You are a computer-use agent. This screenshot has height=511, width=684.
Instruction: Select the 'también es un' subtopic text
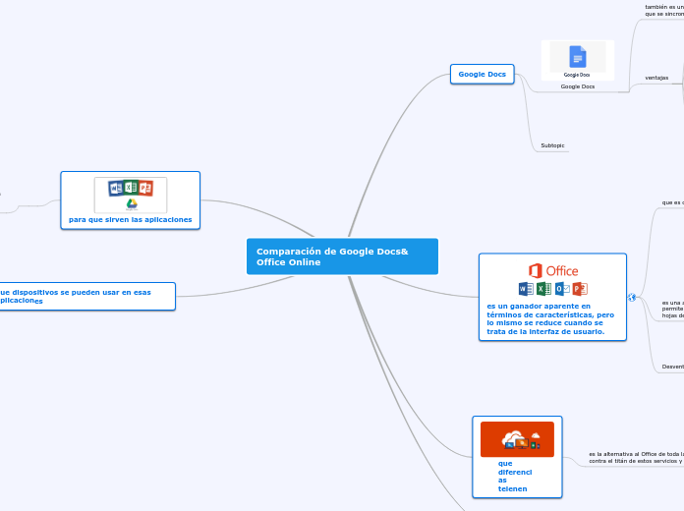click(664, 11)
